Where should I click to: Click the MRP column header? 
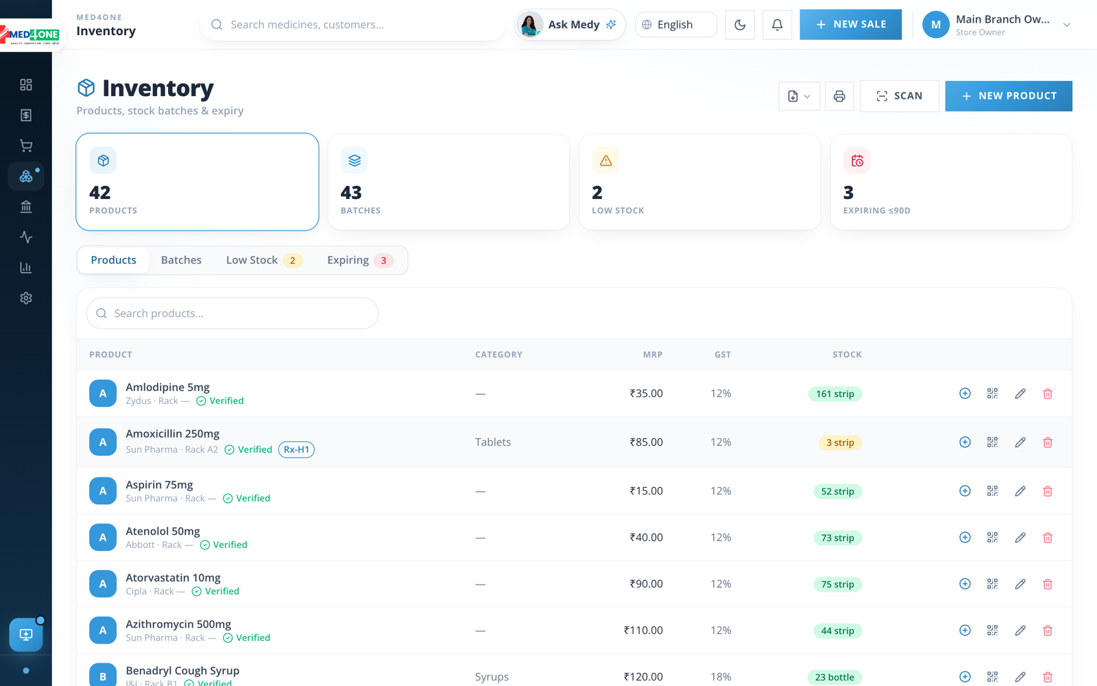653,355
